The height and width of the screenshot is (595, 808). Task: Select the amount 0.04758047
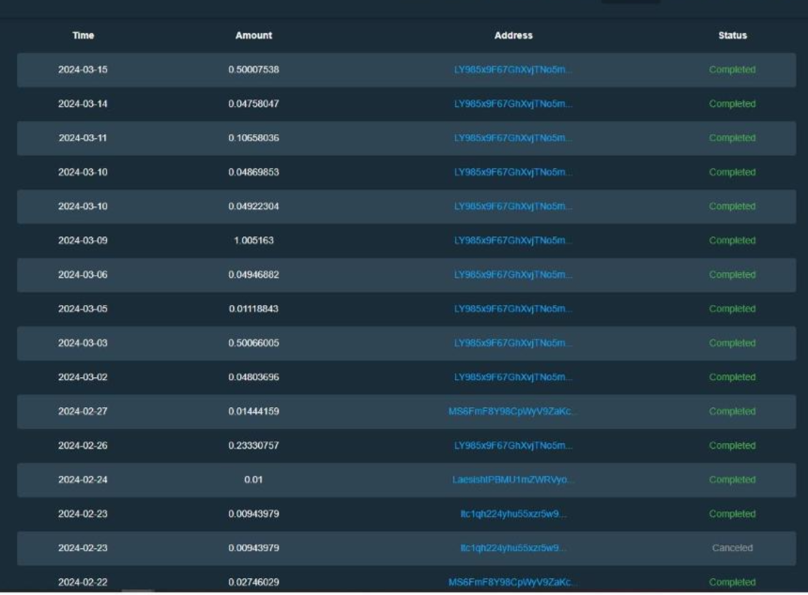click(253, 103)
